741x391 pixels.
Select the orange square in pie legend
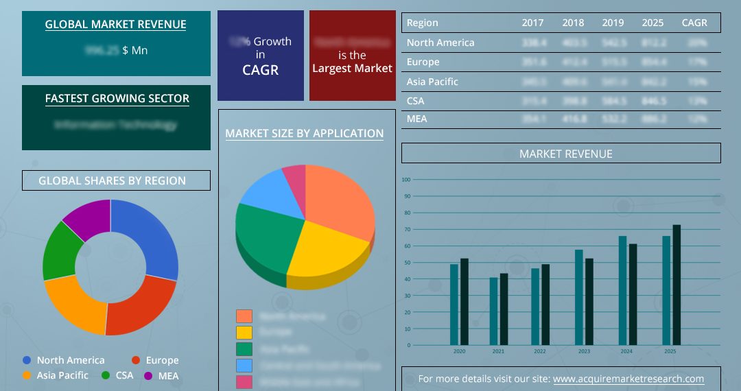244,316
